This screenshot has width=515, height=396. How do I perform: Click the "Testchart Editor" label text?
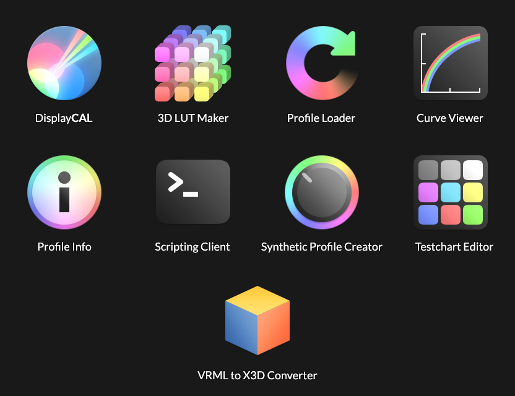(x=454, y=247)
